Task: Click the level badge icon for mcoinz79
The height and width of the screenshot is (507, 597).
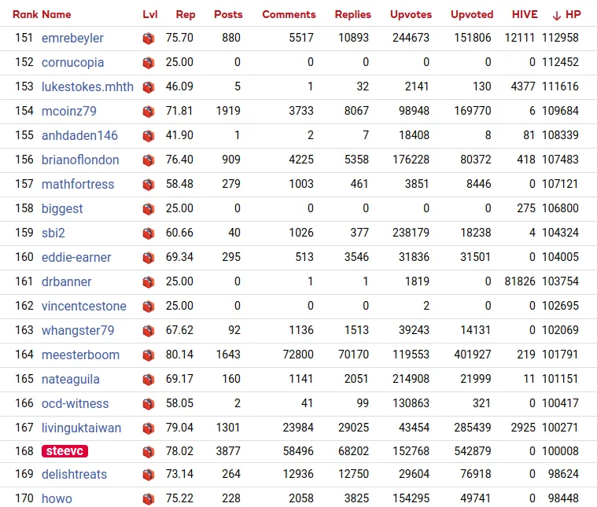Action: (x=149, y=112)
